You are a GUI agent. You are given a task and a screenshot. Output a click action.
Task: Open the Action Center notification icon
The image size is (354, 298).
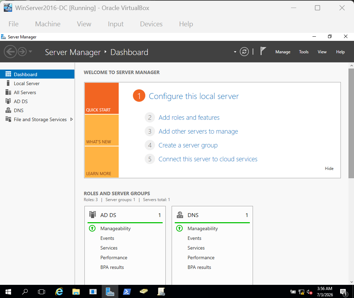pyautogui.click(x=343, y=292)
